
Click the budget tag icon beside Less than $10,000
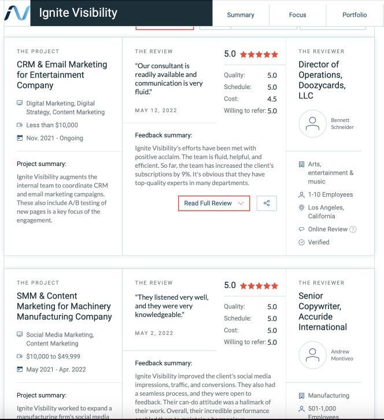tap(20, 125)
